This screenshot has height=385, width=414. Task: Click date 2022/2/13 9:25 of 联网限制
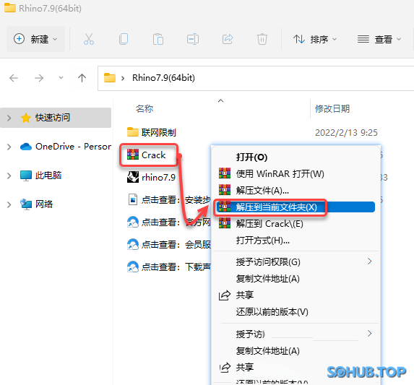coord(346,132)
